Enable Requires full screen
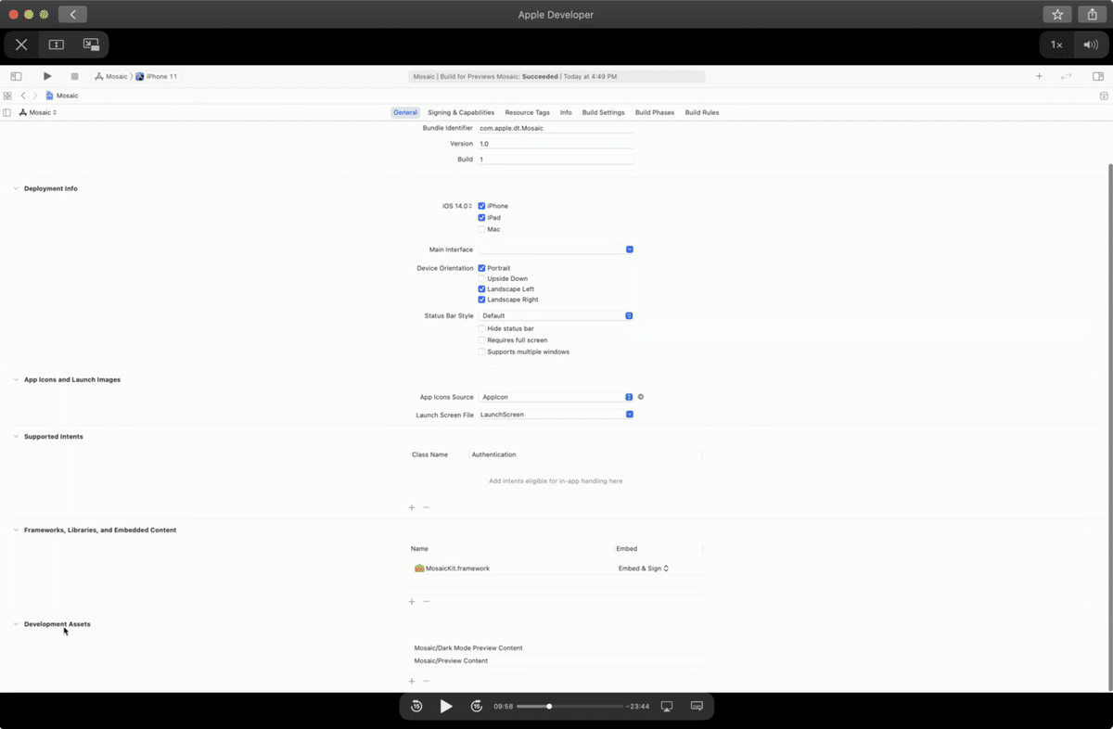Screen dimensions: 1113x729 click(481, 340)
